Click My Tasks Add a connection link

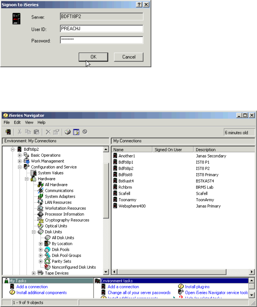tap(32, 287)
